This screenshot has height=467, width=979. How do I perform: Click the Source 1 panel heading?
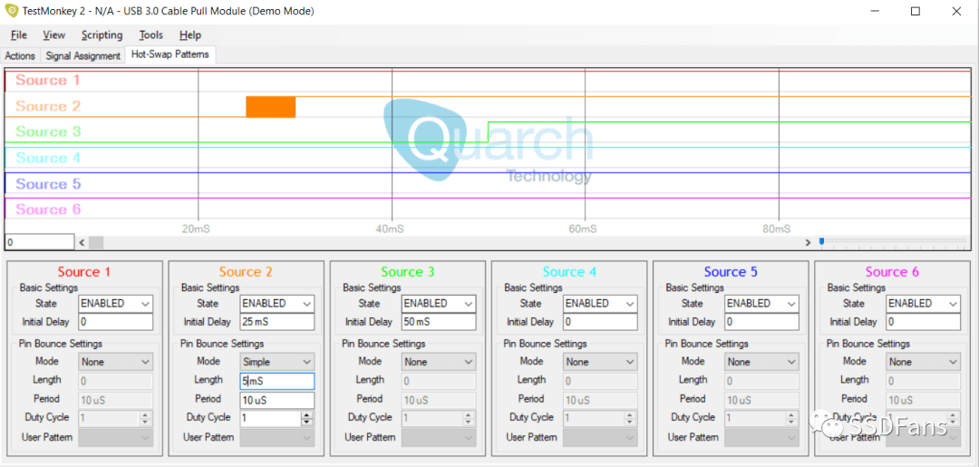pyautogui.click(x=84, y=272)
